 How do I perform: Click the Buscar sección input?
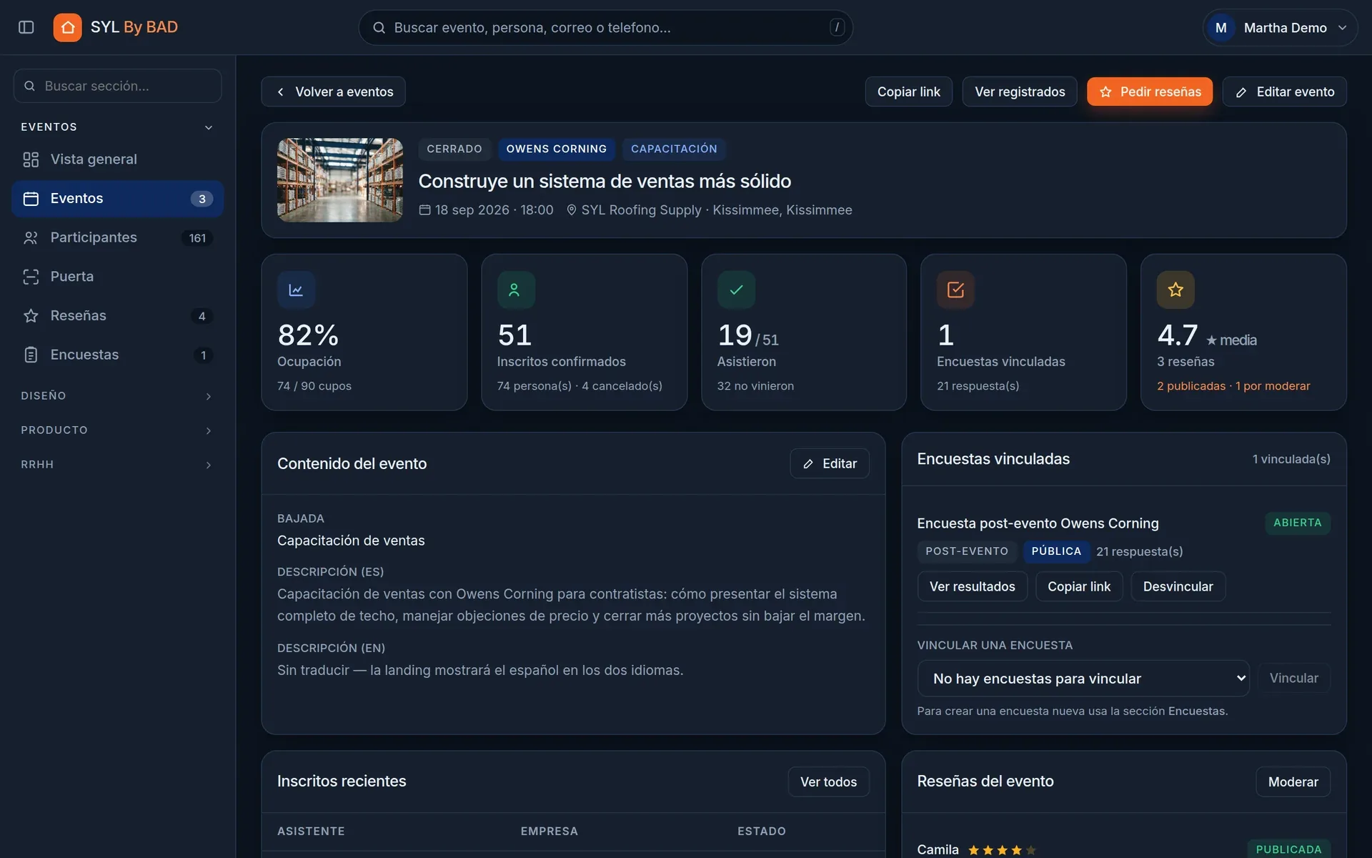pyautogui.click(x=117, y=86)
